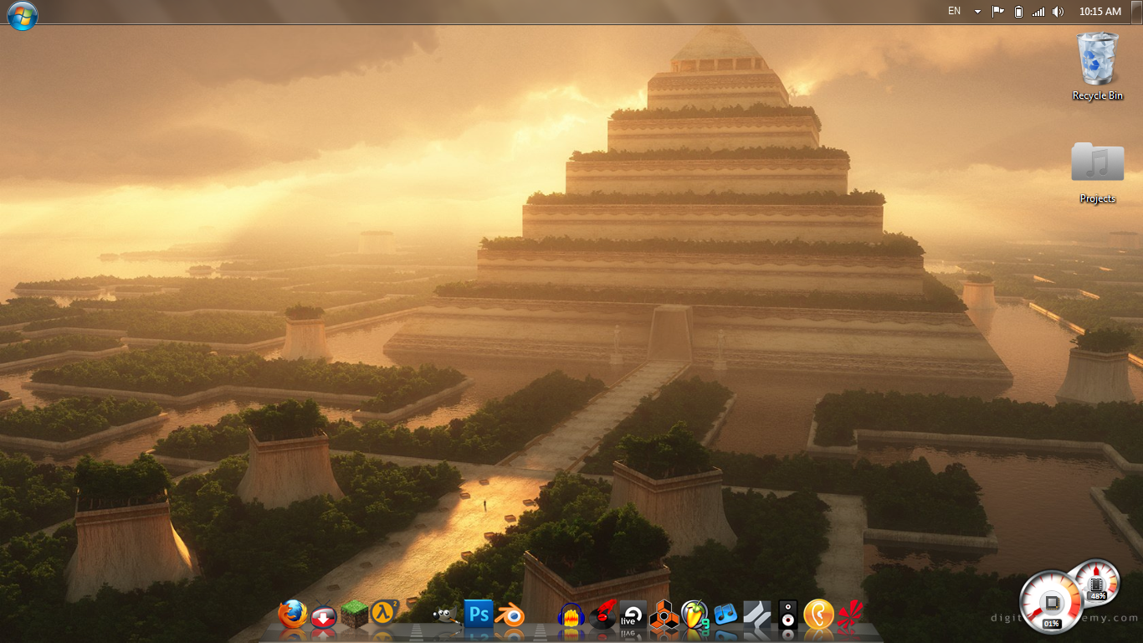Check battery status in system tray
The width and height of the screenshot is (1143, 643).
(x=1018, y=12)
